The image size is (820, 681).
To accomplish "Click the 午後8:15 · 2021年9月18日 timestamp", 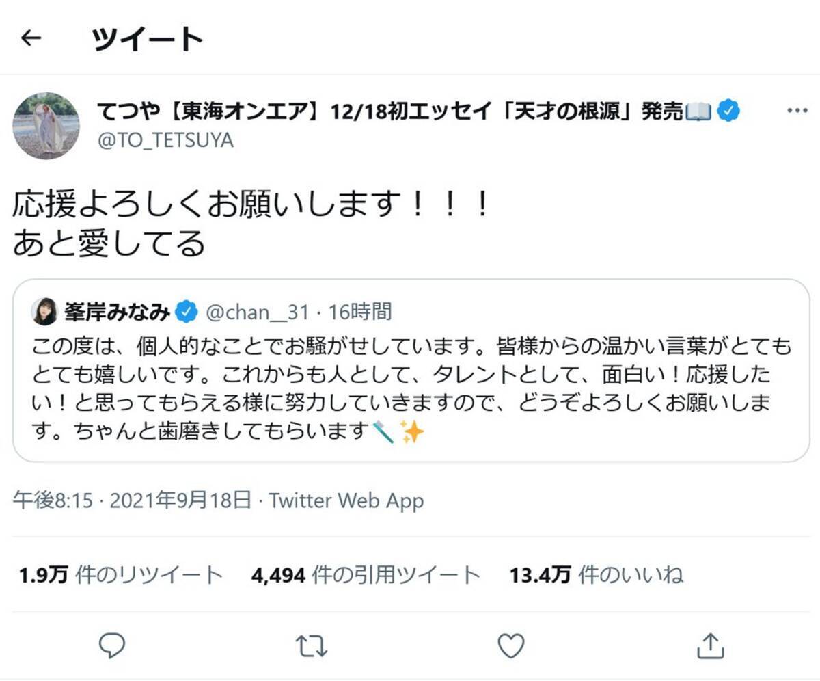I will click(132, 501).
